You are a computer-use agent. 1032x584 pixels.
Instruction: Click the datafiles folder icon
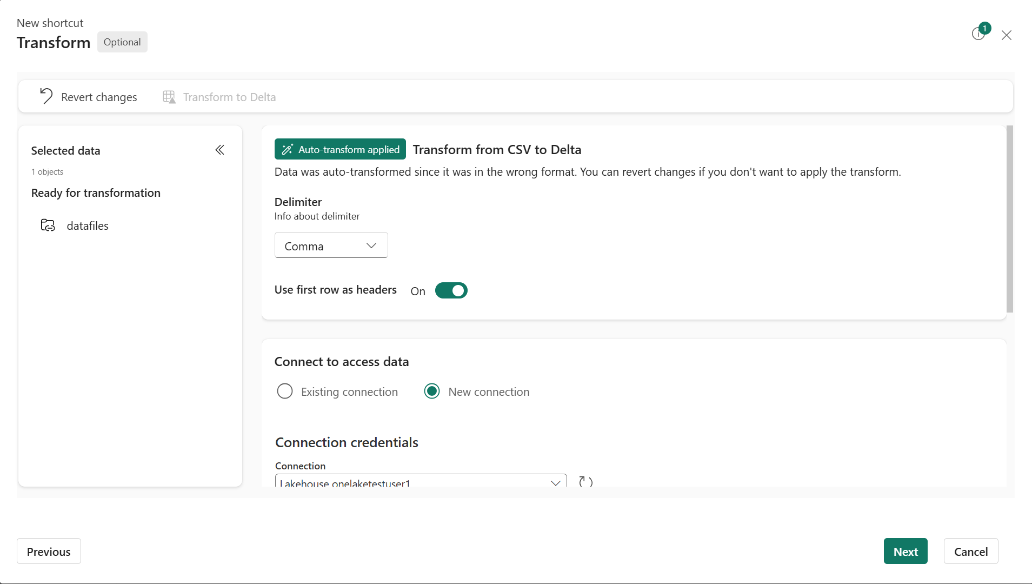pos(47,225)
